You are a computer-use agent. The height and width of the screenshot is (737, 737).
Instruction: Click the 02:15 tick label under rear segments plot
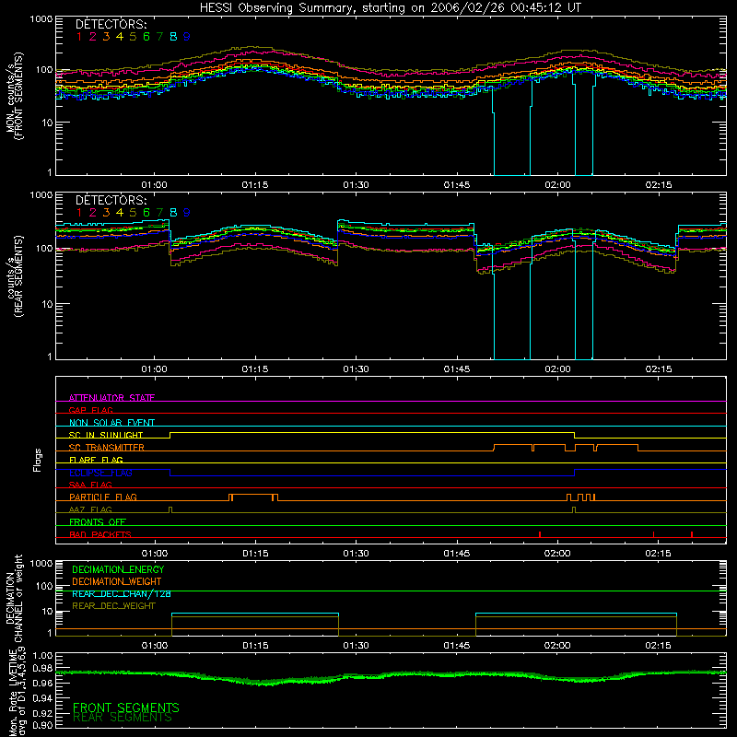pyautogui.click(x=659, y=369)
